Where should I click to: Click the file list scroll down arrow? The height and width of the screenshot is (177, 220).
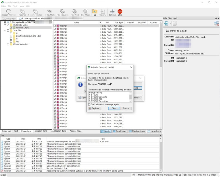(x=161, y=128)
